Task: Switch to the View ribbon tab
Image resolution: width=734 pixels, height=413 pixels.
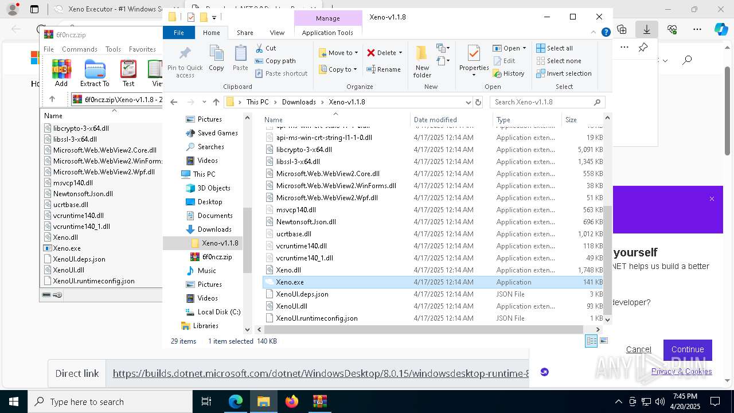Action: (277, 33)
